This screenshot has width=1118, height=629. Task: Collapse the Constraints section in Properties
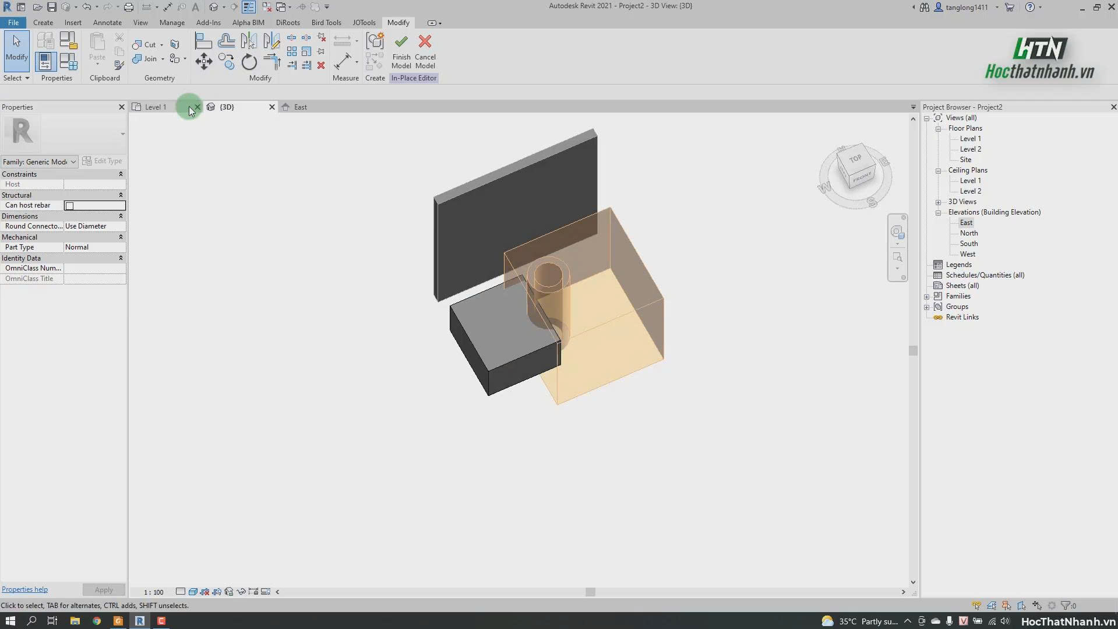click(121, 174)
